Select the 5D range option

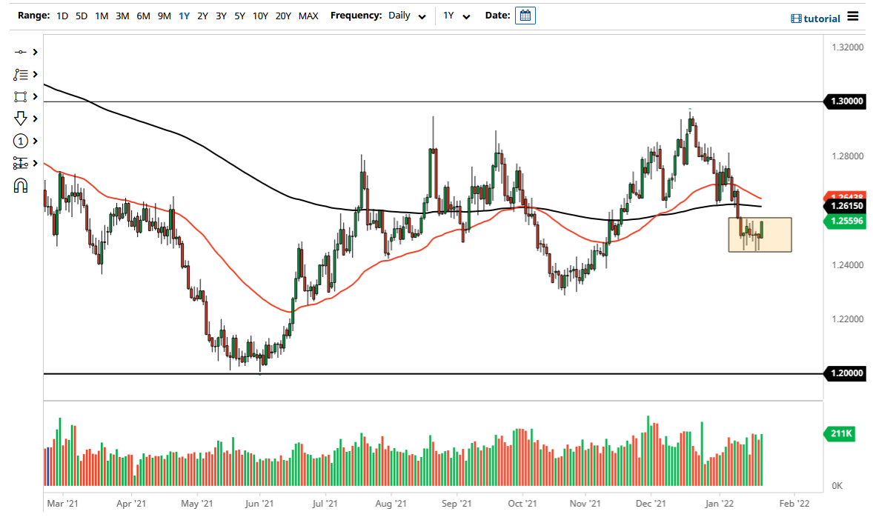click(82, 15)
